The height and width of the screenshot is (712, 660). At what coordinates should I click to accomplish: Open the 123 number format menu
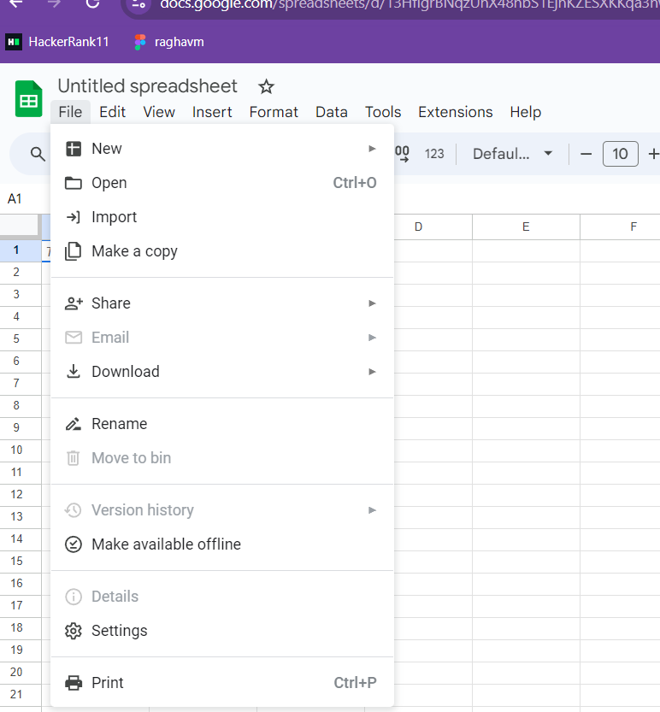[434, 154]
